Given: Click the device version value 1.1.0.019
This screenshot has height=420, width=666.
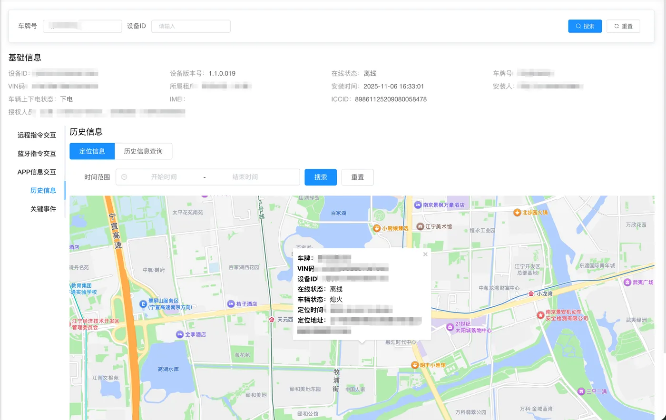Looking at the screenshot, I should point(222,73).
